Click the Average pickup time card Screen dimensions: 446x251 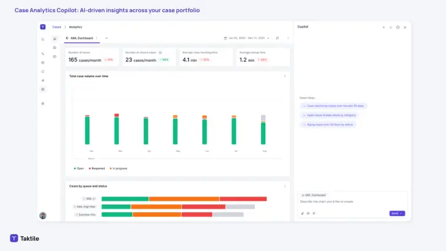point(263,57)
